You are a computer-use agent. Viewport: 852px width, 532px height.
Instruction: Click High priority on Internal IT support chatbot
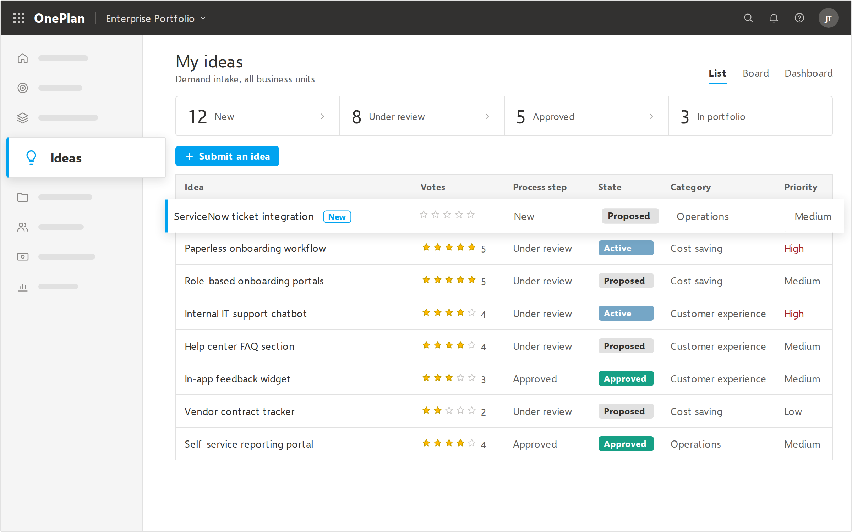(x=794, y=314)
